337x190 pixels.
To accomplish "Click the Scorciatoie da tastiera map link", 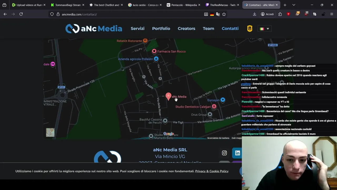I will pos(218,138).
